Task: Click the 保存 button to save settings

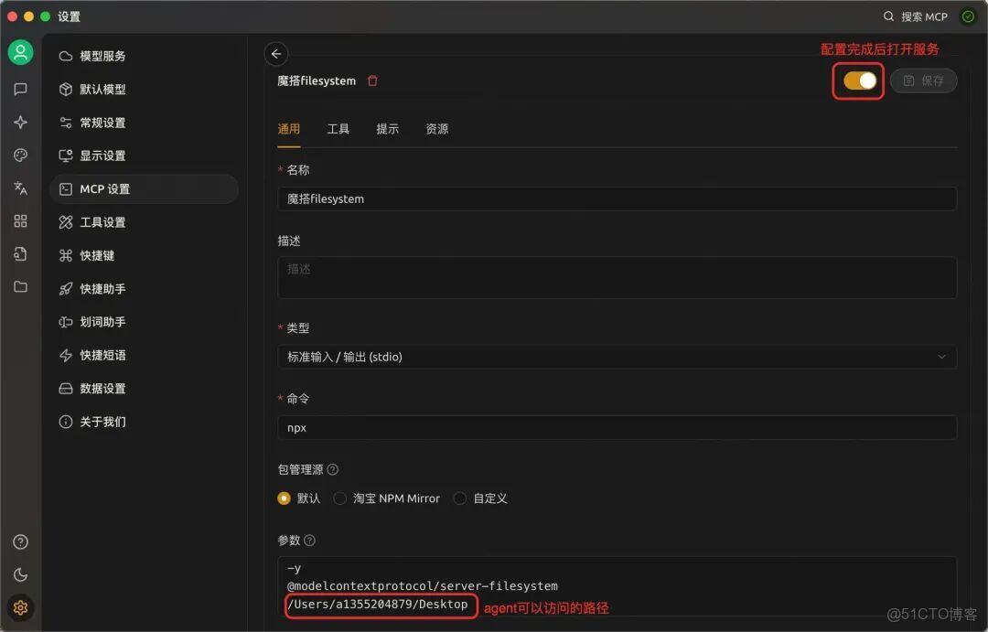Action: pyautogui.click(x=923, y=80)
